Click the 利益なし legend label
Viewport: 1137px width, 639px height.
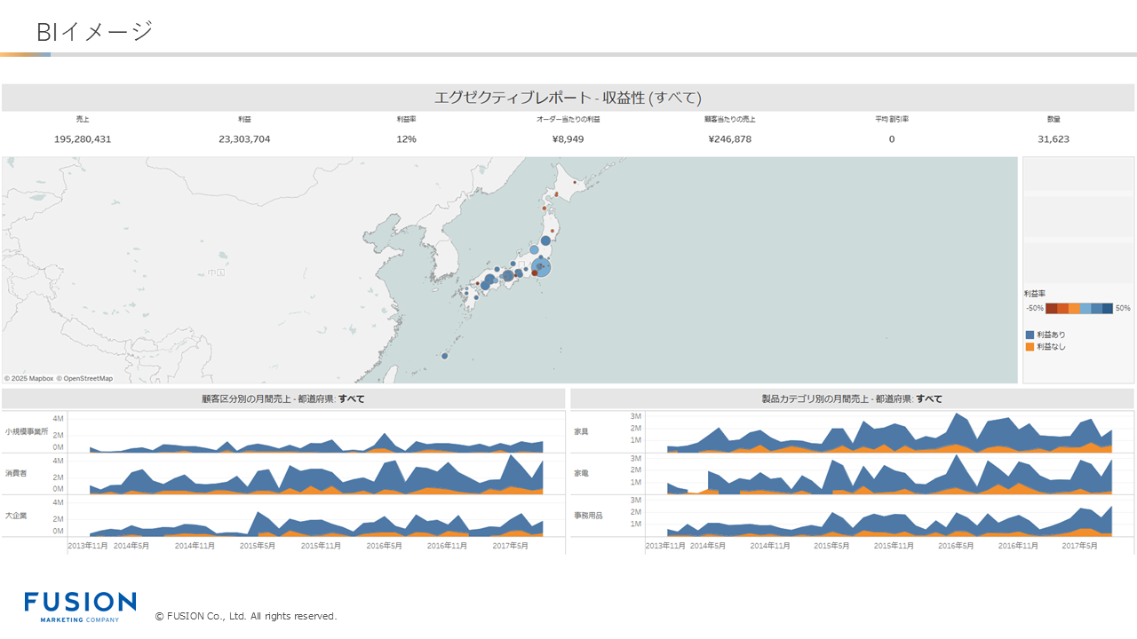[1051, 347]
